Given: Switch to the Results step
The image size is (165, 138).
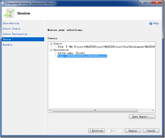Looking at the screenshot, I should point(7,45).
